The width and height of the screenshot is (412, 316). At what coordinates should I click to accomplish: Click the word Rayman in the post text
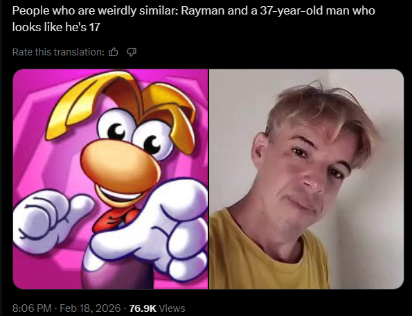click(x=203, y=11)
